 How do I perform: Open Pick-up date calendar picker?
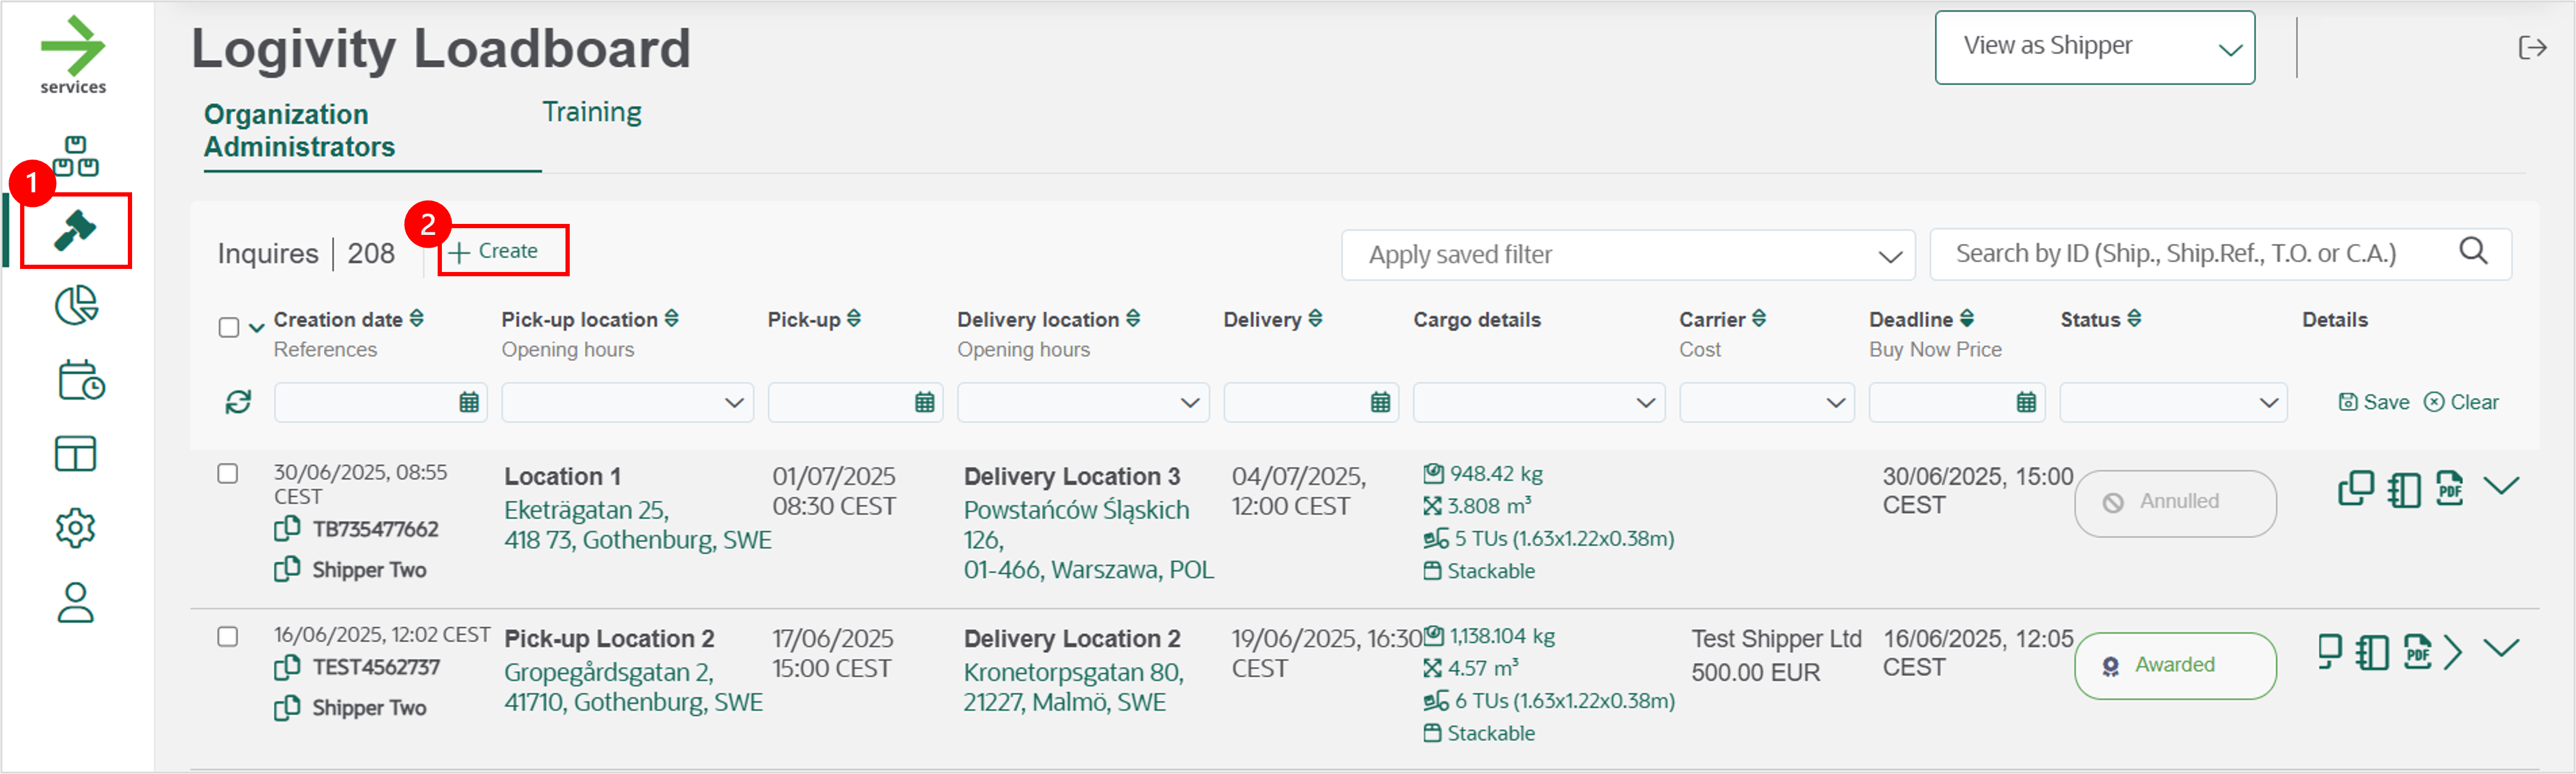point(924,402)
